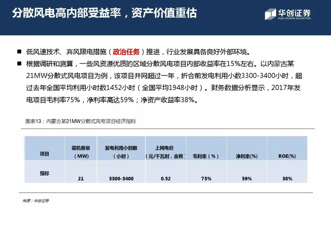
Task: Click the Hua Chuang Securities logo
Action: 288,14
